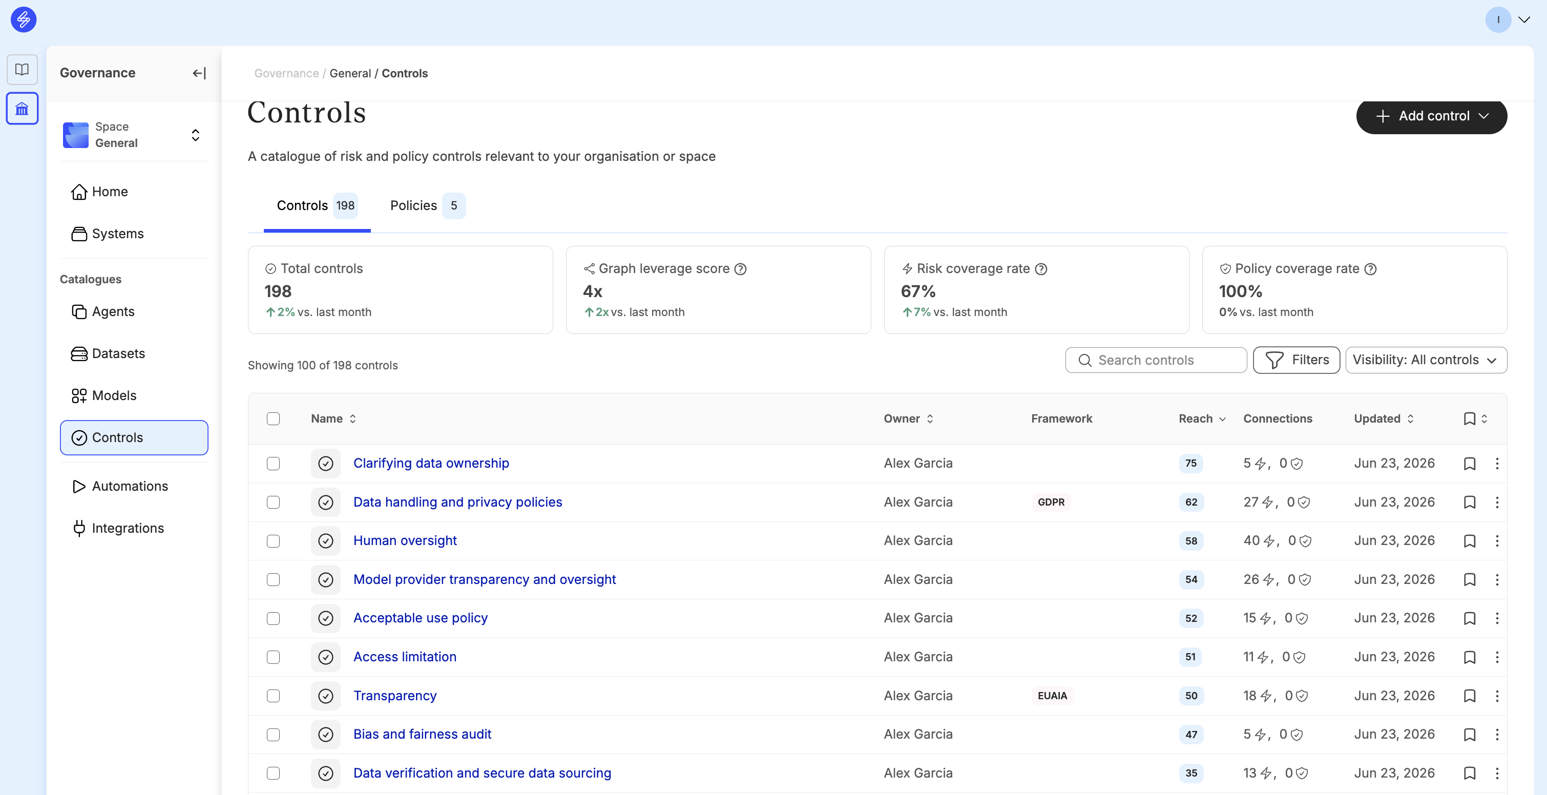Open more options for Human oversight
This screenshot has height=795, width=1547.
[x=1497, y=541]
